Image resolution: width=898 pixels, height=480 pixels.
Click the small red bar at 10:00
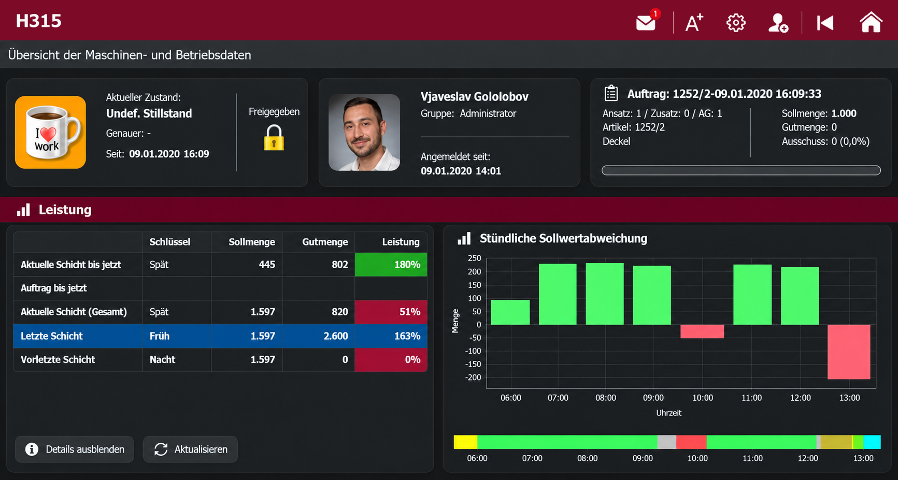(702, 331)
